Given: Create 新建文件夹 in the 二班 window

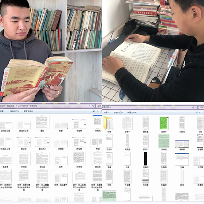Looking at the screenshot, I should [x=132, y=112].
